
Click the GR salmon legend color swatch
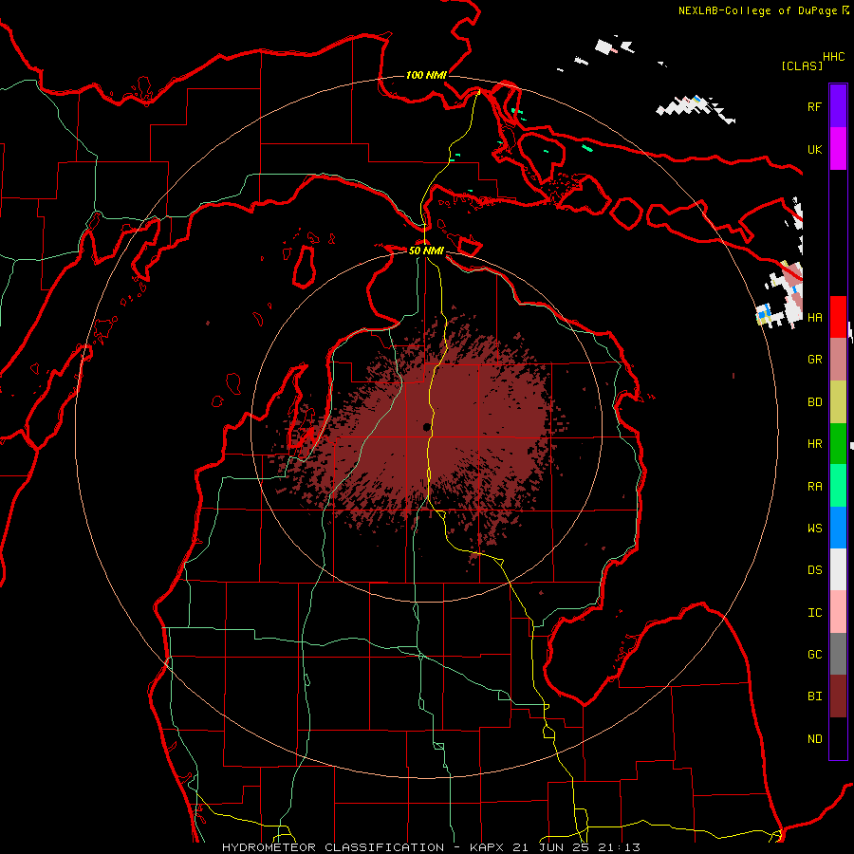point(838,360)
